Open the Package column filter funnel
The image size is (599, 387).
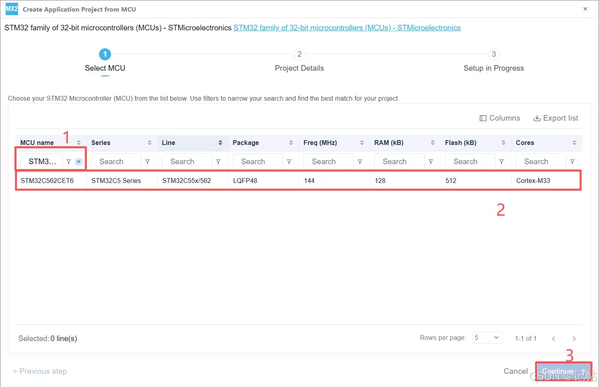pyautogui.click(x=289, y=161)
